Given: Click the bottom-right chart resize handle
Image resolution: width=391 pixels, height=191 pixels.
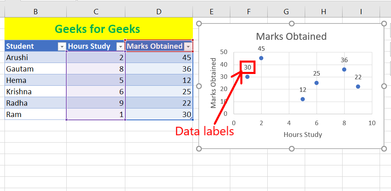Looking at the screenshot, I should [384, 149].
